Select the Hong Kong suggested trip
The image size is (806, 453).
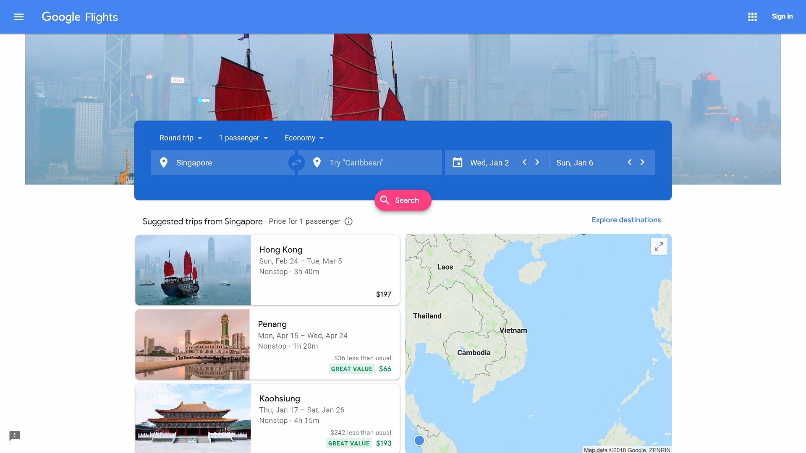pyautogui.click(x=267, y=269)
